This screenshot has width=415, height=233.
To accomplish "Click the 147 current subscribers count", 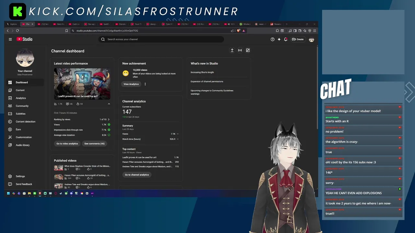I will (127, 112).
